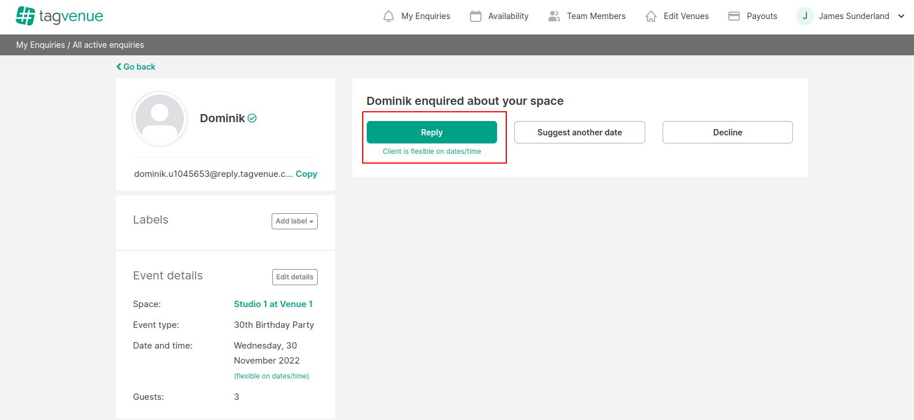Click the 'Space:' field label
The image size is (914, 420).
pos(147,304)
